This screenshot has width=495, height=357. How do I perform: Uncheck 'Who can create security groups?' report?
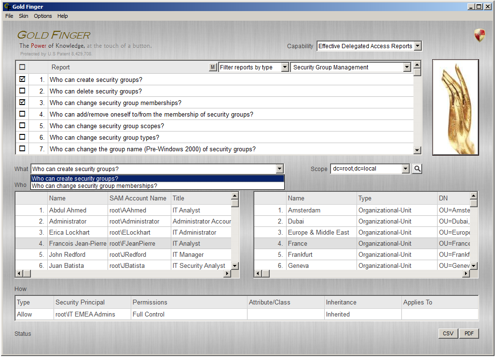pos(22,79)
